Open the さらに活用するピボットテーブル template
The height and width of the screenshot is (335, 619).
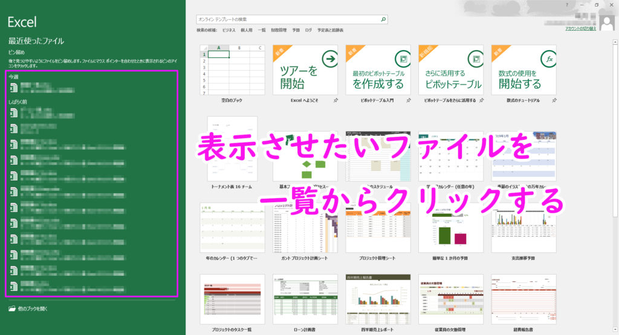451,70
